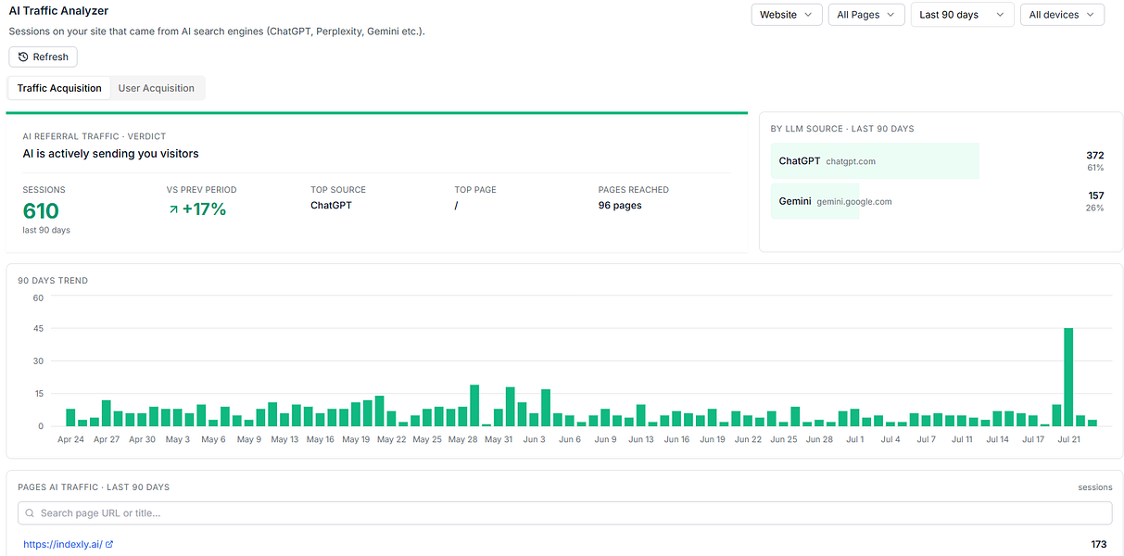Focus the Search page URL or title field

pyautogui.click(x=565, y=513)
